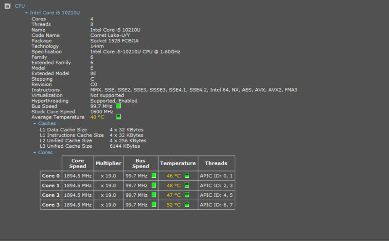Click the Core Speed column header
Viewport: 389px width, 241px height.
(78, 163)
